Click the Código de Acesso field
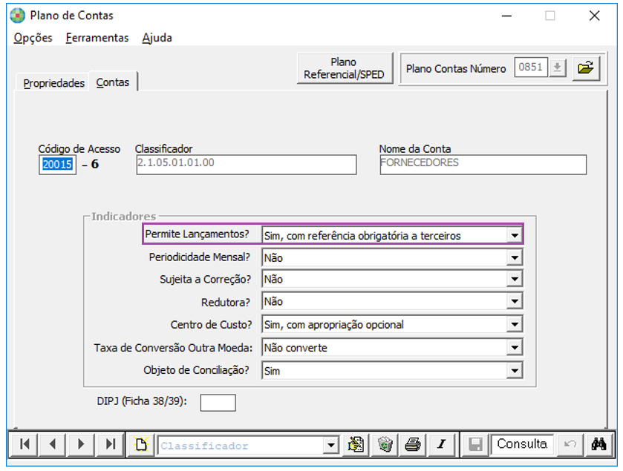 (57, 164)
